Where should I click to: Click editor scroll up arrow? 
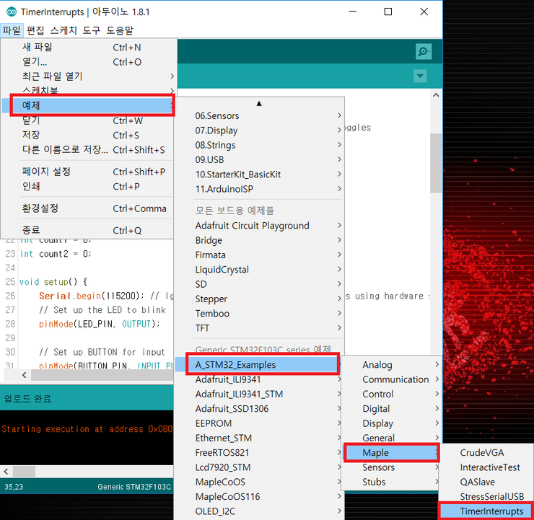(436, 95)
